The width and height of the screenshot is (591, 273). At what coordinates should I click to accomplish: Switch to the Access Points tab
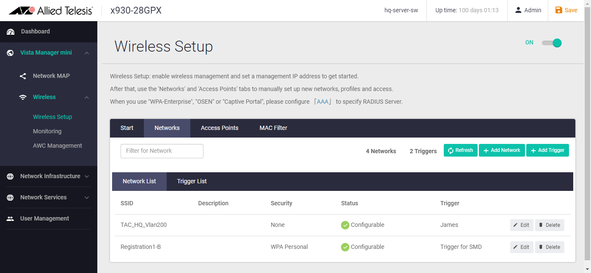220,128
